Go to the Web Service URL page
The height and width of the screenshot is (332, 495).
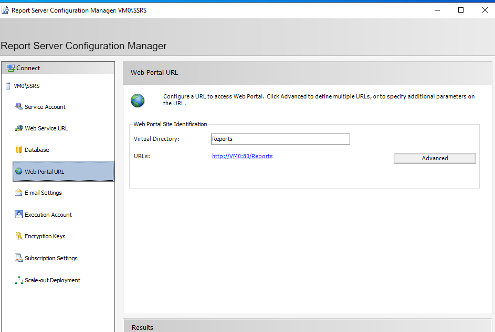(x=46, y=128)
